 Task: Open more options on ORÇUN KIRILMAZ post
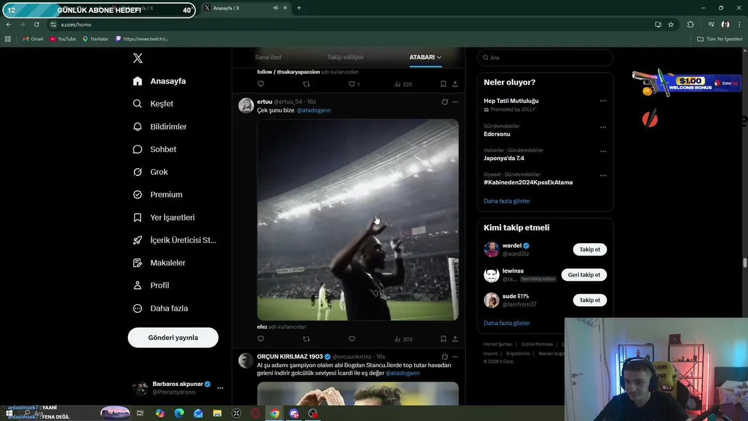[x=455, y=357]
